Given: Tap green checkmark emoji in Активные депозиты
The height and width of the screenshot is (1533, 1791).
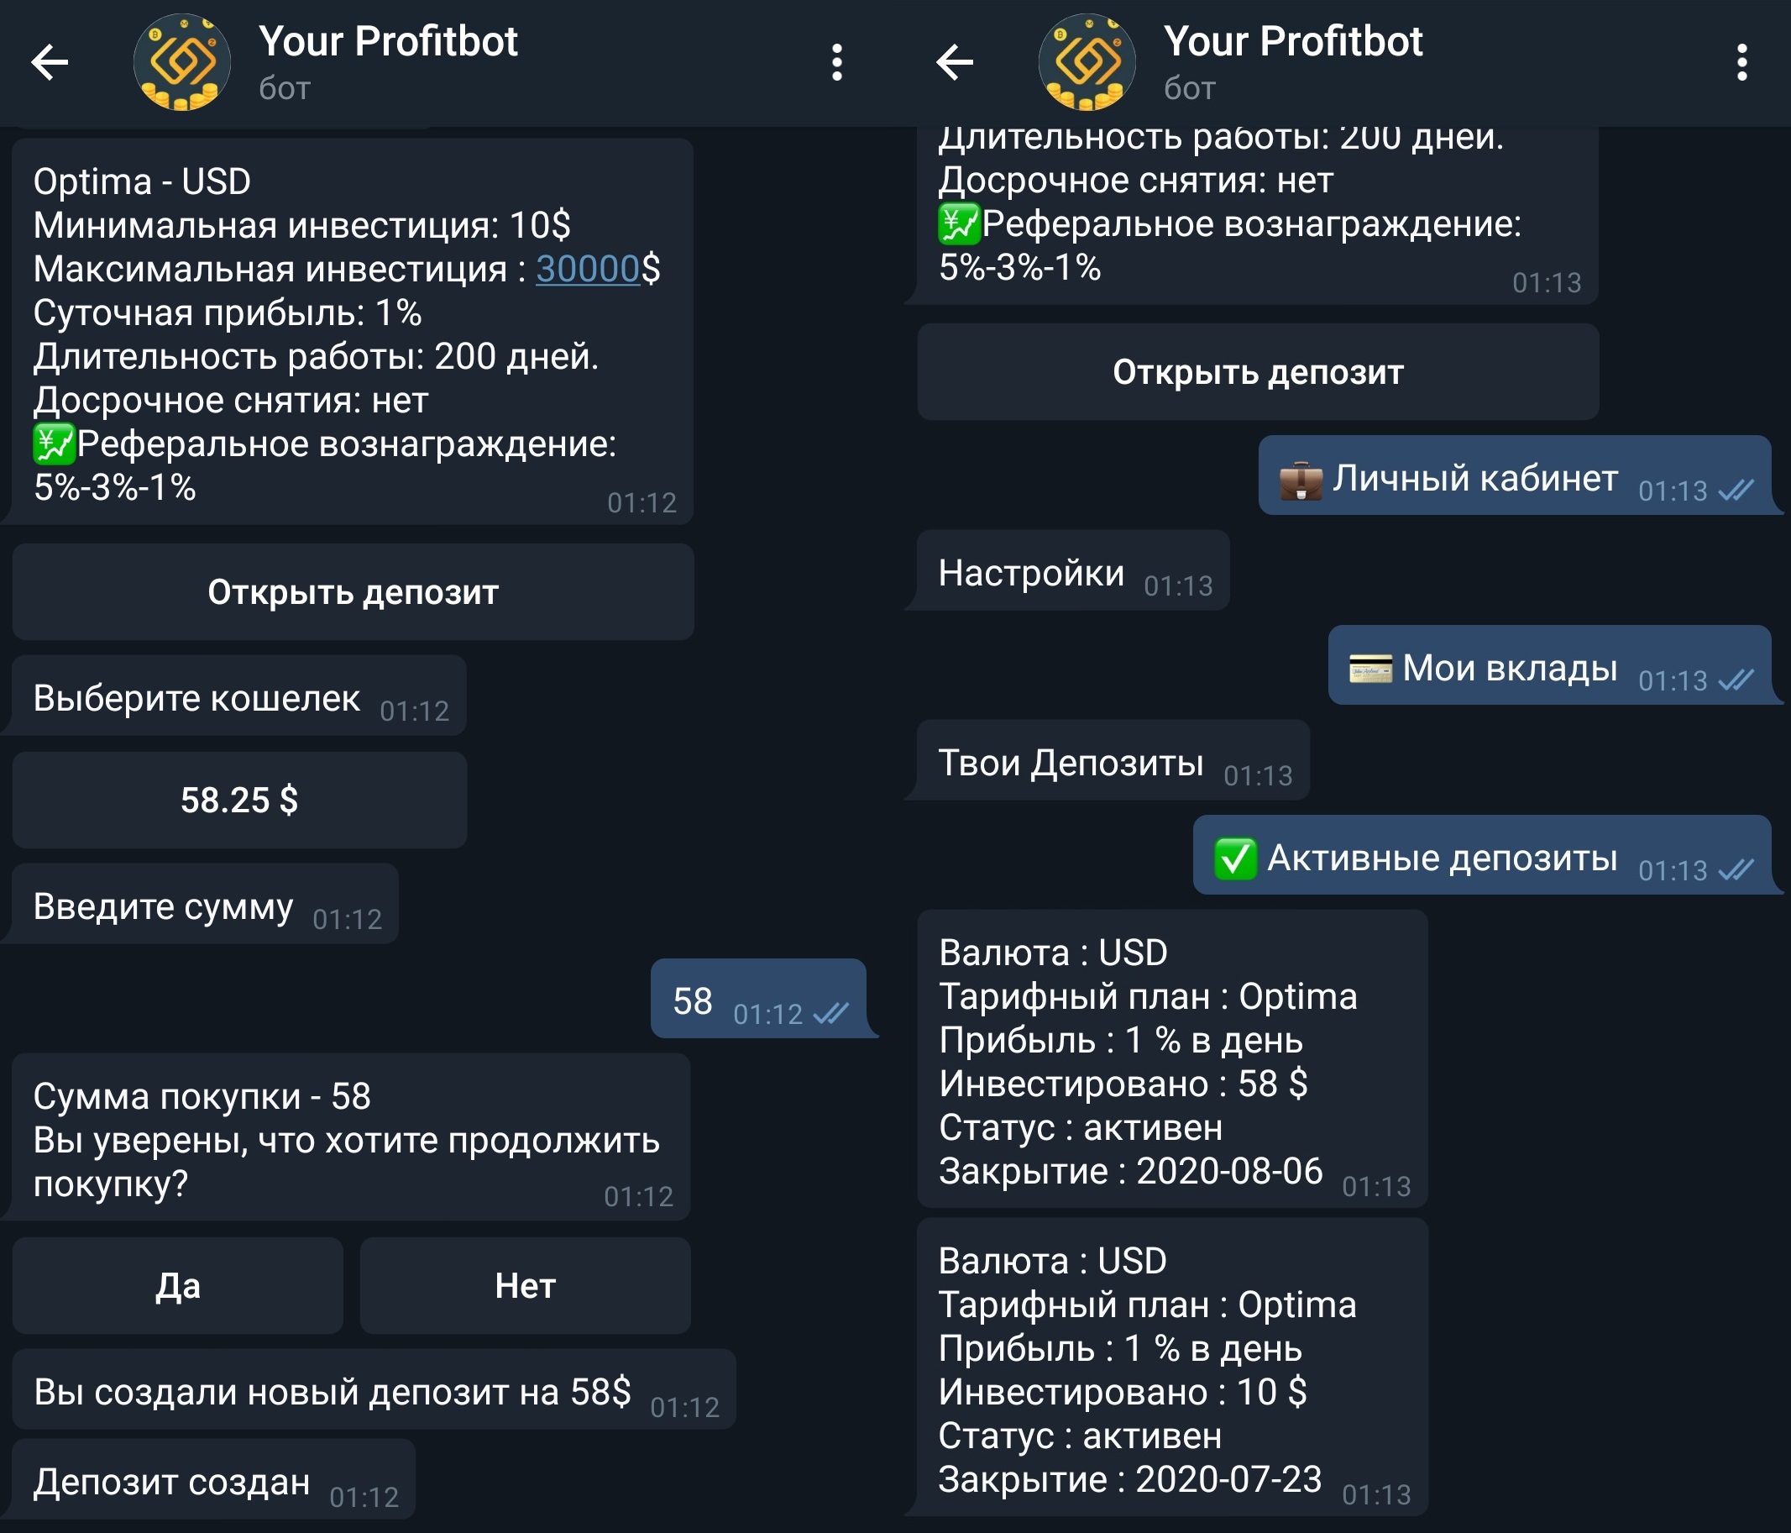Looking at the screenshot, I should click(x=1235, y=858).
